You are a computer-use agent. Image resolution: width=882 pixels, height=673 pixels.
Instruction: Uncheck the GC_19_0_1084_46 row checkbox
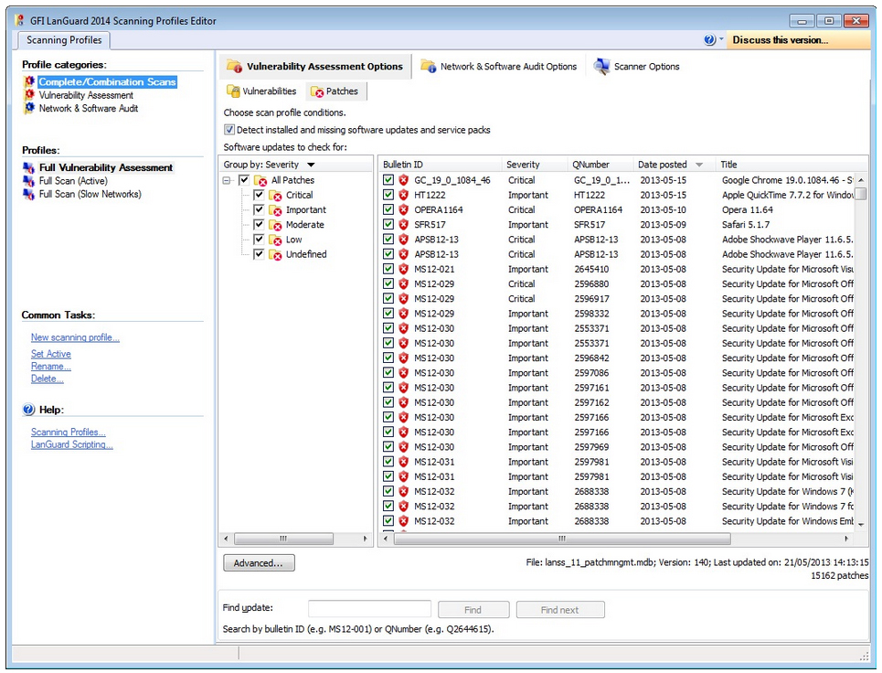(388, 179)
